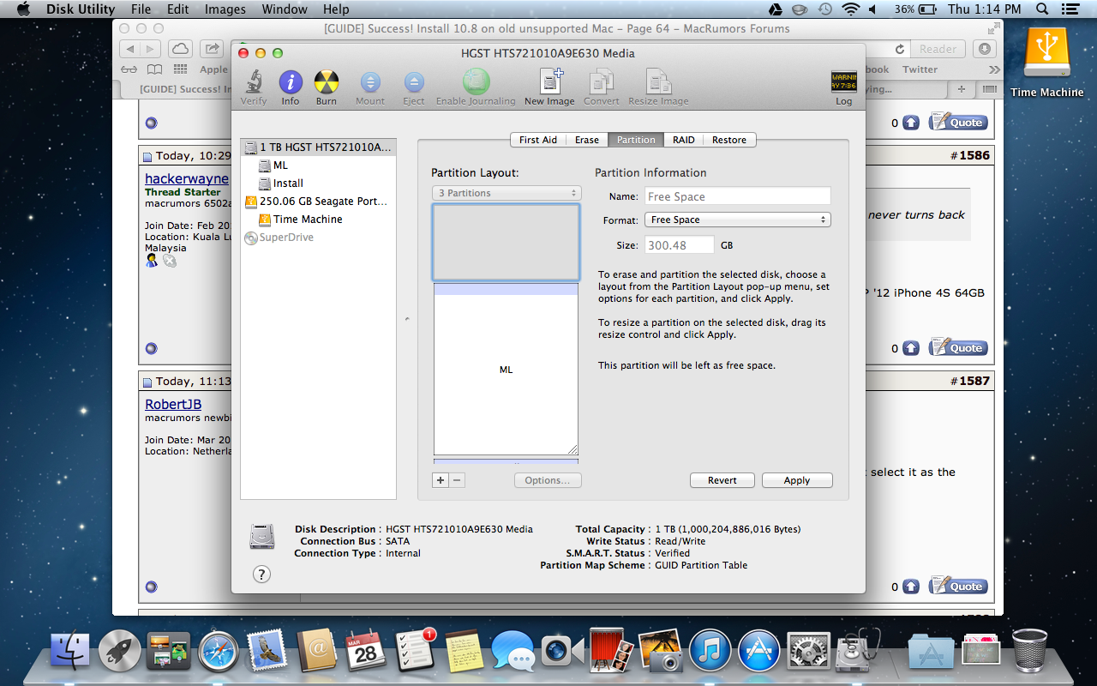Image resolution: width=1097 pixels, height=686 pixels.
Task: Show Safari bookmarks bar overflow chevron
Action: (994, 69)
